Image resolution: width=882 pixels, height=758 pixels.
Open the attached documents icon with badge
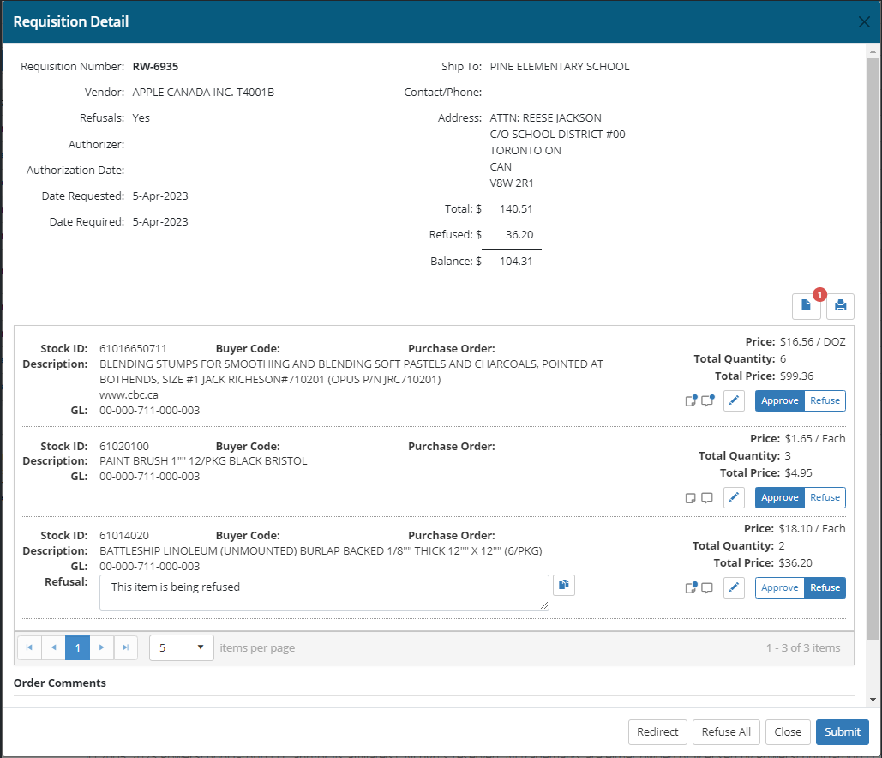(806, 306)
